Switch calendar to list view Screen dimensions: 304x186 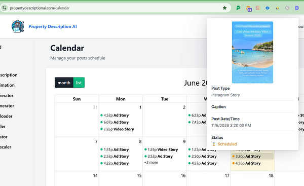point(79,83)
